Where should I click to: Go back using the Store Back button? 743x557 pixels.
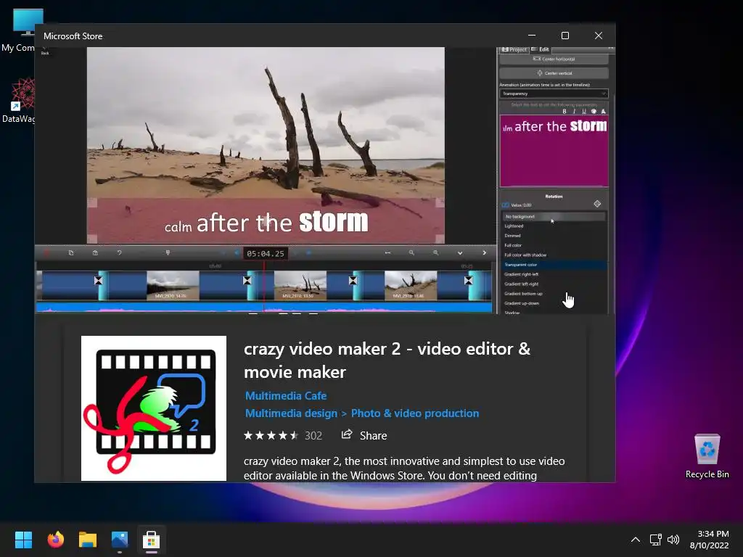[x=44, y=50]
